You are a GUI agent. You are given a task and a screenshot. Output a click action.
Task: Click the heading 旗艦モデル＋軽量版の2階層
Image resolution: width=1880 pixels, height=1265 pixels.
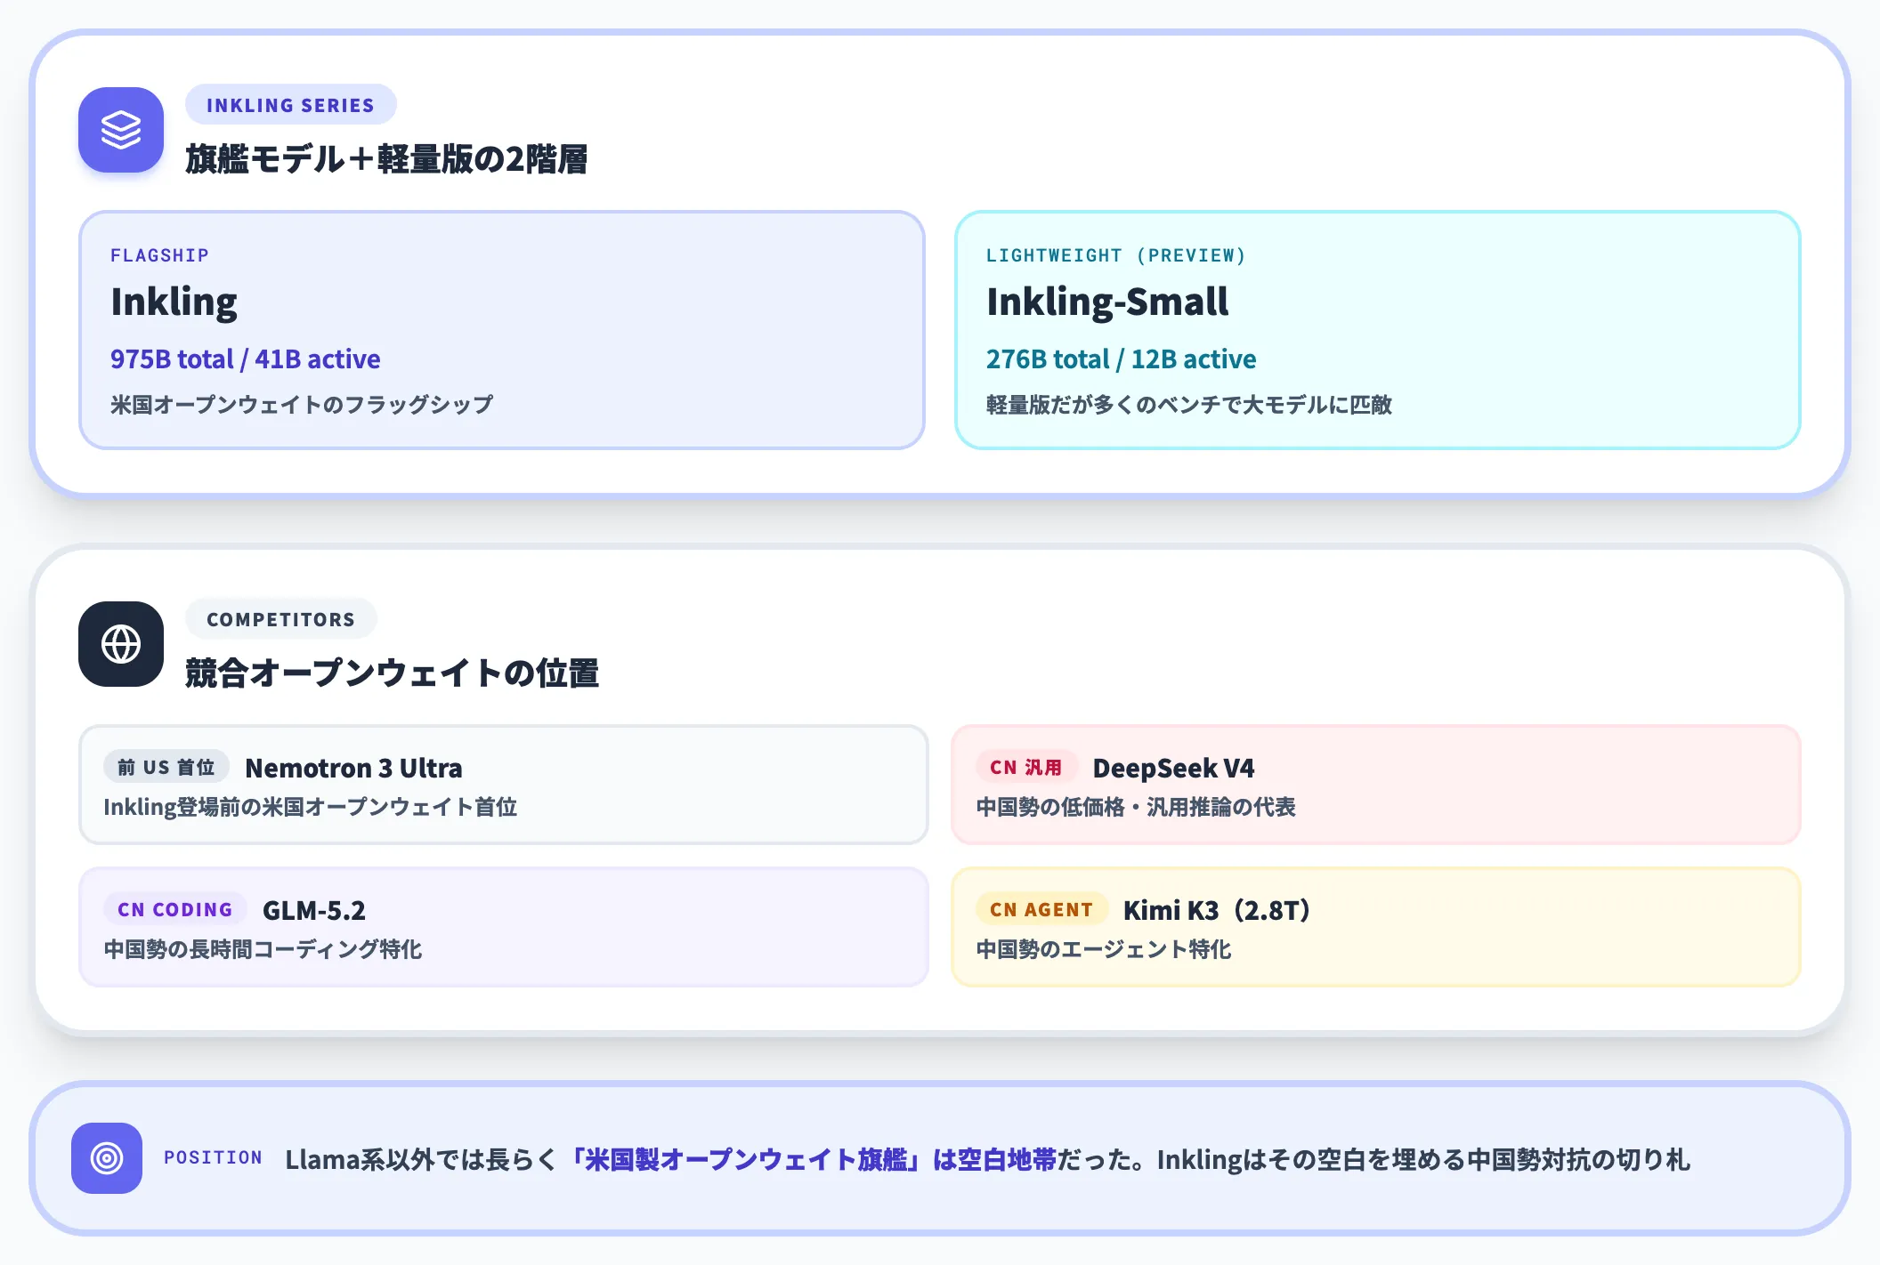(386, 159)
